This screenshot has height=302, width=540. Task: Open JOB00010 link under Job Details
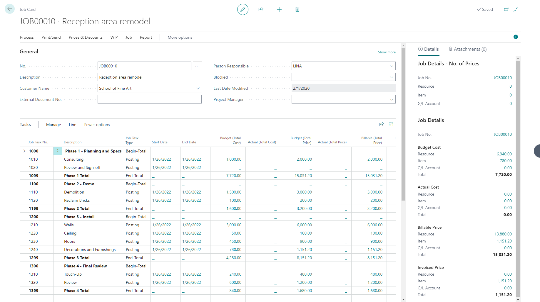click(503, 134)
